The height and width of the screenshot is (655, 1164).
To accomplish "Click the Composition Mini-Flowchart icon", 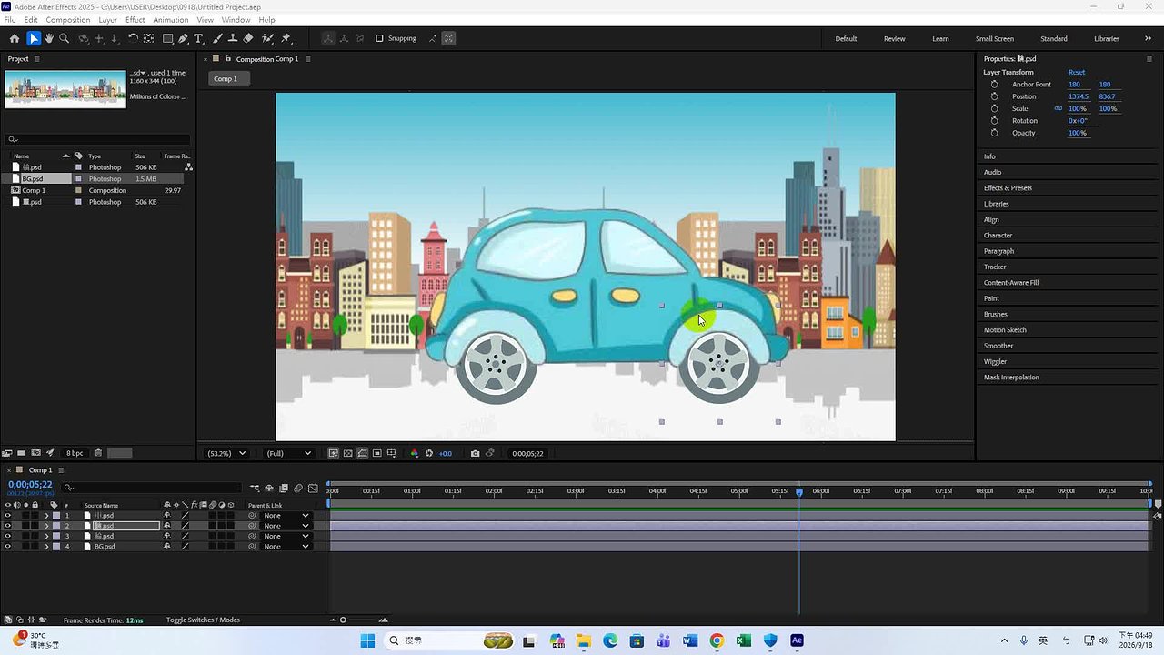I will pos(255,489).
